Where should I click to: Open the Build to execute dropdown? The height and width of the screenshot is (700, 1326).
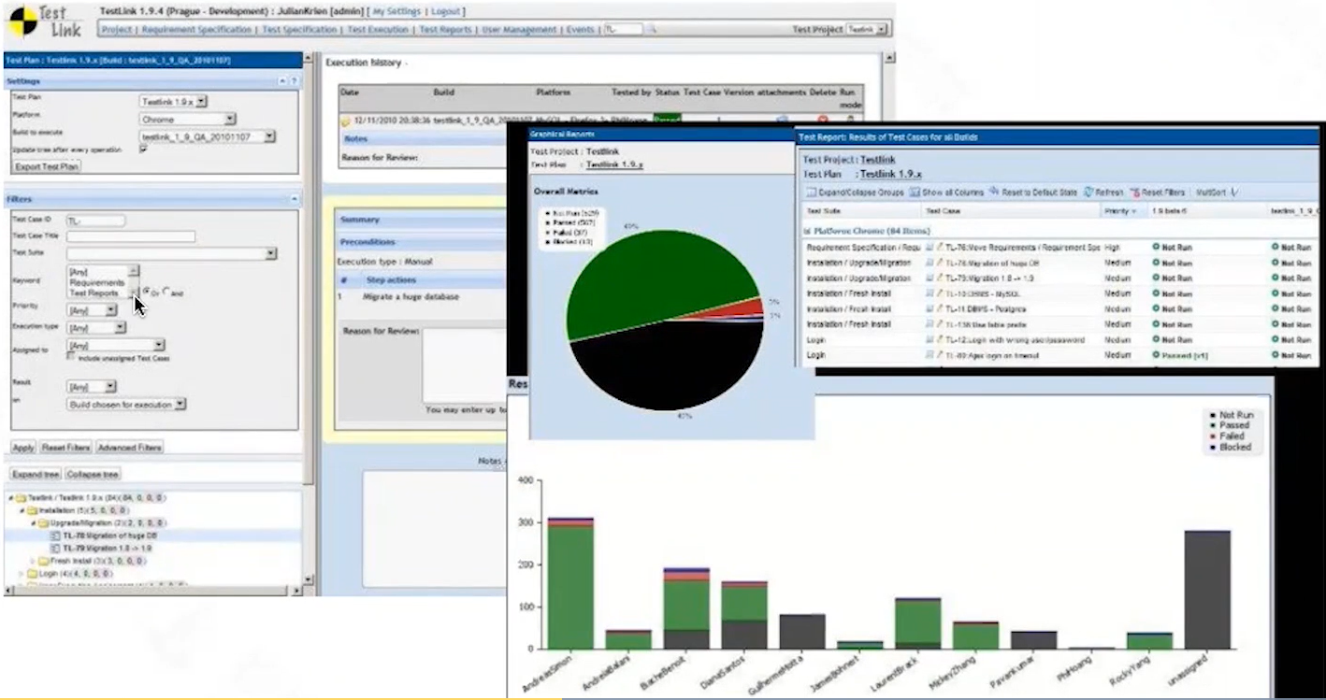(x=207, y=136)
